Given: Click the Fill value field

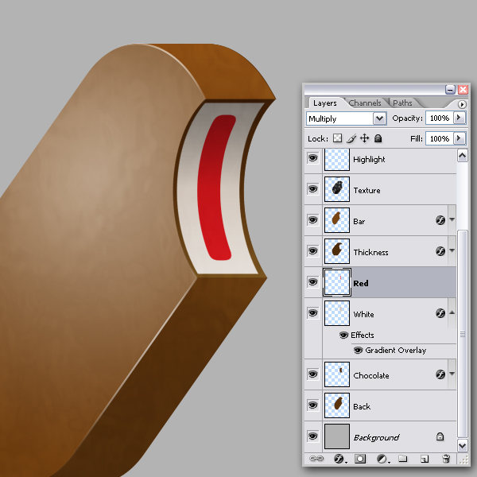Looking at the screenshot, I should [x=440, y=138].
